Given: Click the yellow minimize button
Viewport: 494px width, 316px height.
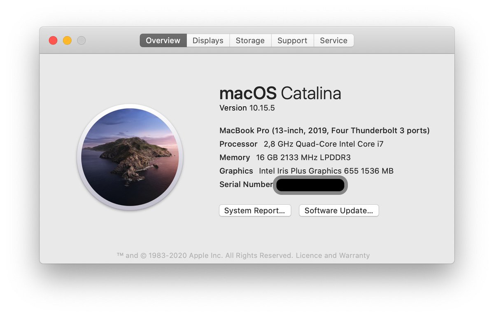Looking at the screenshot, I should tap(67, 40).
